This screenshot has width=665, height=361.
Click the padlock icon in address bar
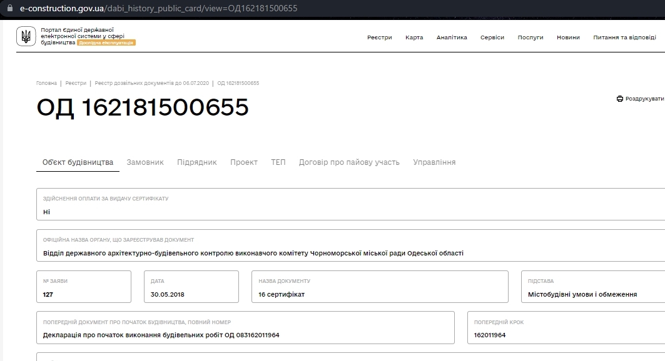point(10,8)
